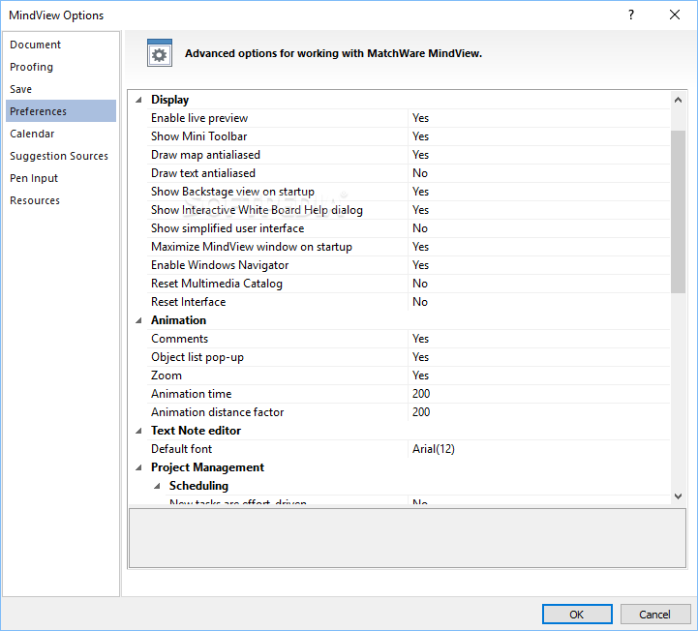Select Reset Multimedia Catalog value
The image size is (698, 631).
point(538,284)
